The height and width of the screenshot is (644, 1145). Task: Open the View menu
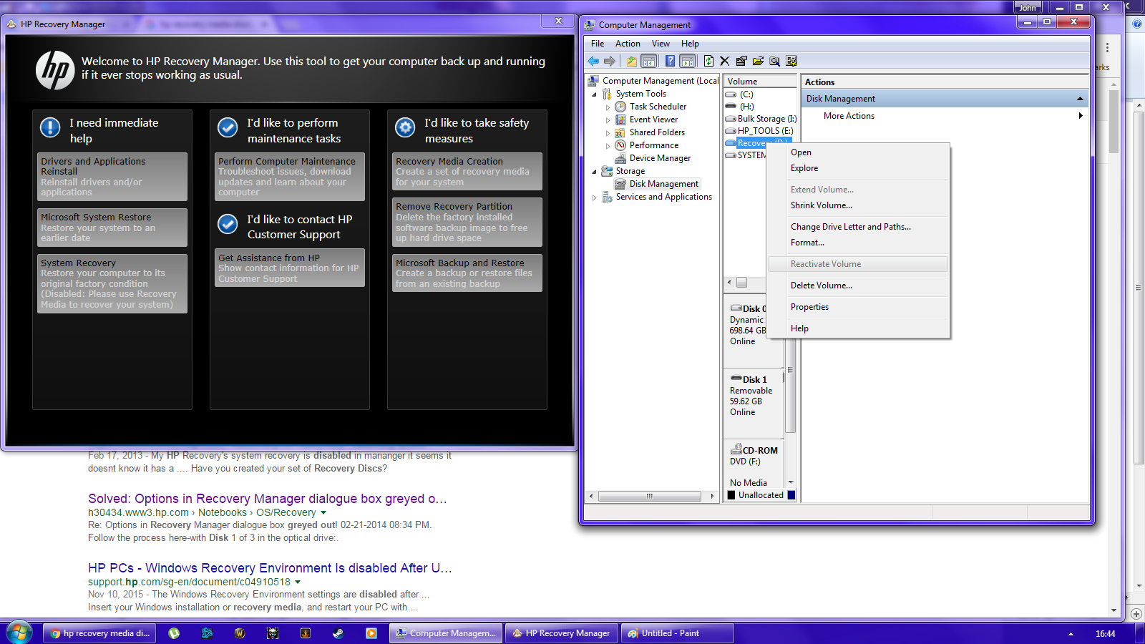point(661,44)
